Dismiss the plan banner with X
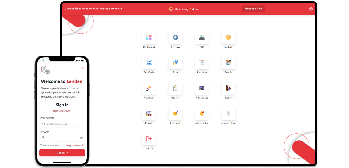The width and height of the screenshot is (349, 168). coord(311,9)
